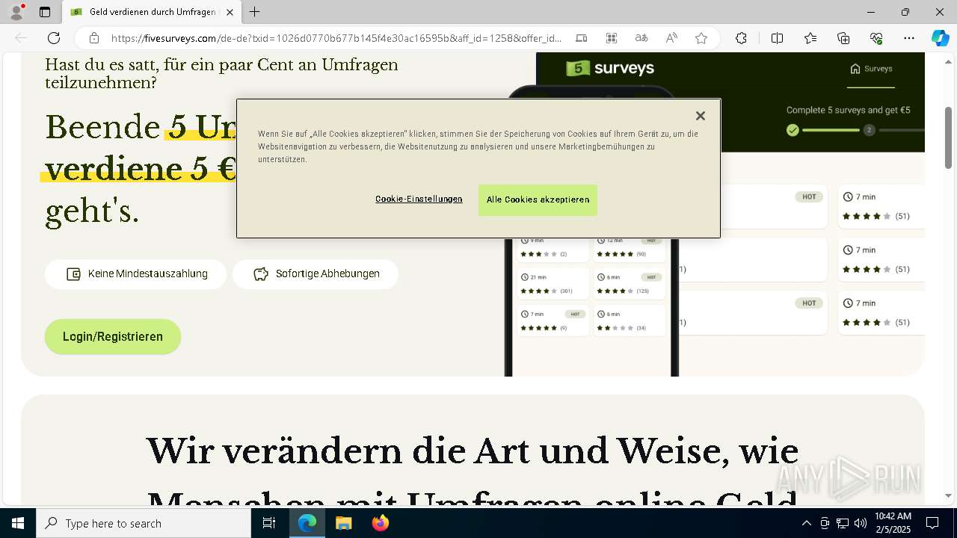Click the 7 min survey card with (51) top

pos(881,206)
